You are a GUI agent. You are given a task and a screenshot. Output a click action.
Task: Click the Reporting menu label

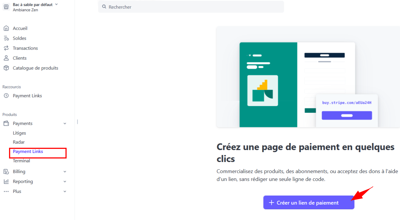coord(23,182)
